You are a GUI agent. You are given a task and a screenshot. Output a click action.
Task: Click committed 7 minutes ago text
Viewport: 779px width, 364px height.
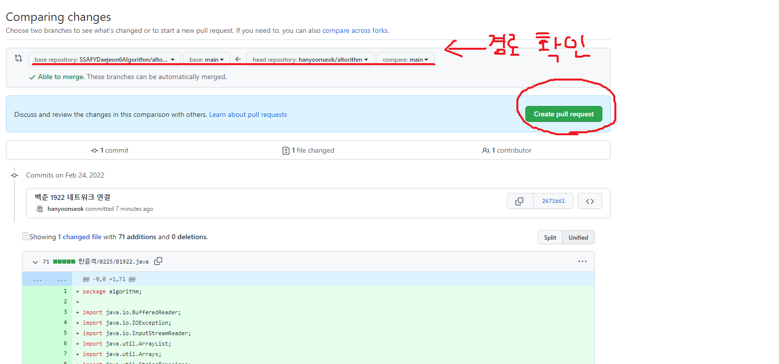[119, 209]
